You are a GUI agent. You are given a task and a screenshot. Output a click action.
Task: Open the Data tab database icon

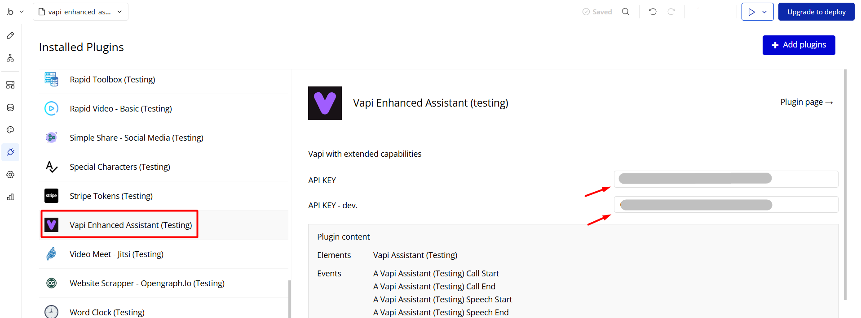tap(10, 107)
